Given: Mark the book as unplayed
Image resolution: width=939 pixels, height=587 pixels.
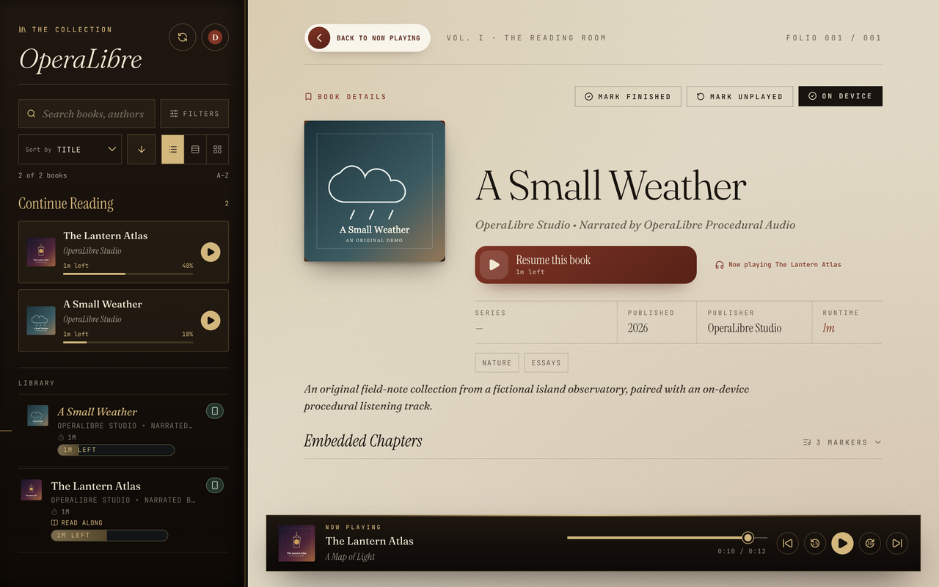Looking at the screenshot, I should (739, 96).
